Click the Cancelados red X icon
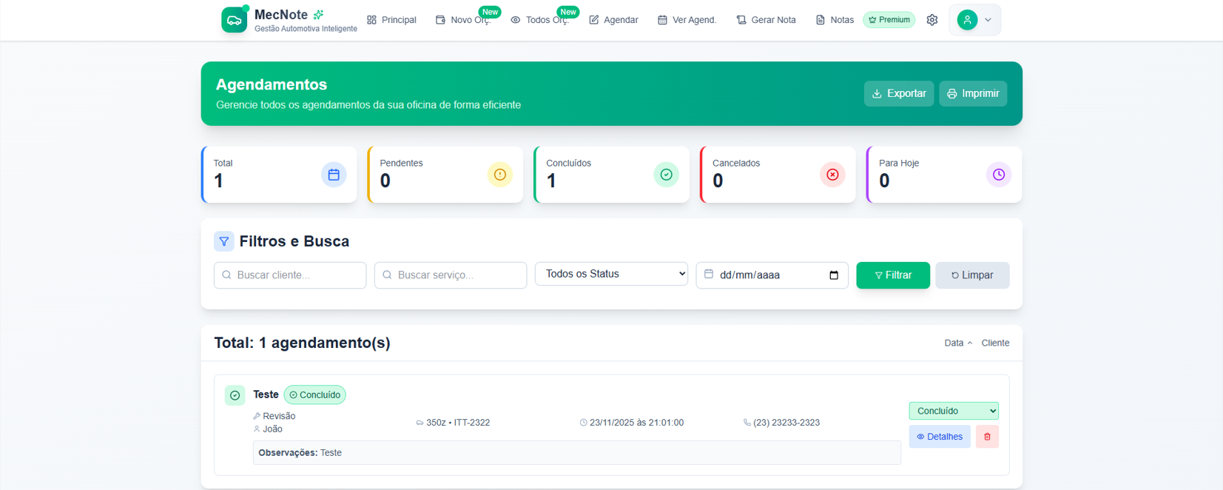Viewport: 1223px width, 490px height. click(x=832, y=175)
